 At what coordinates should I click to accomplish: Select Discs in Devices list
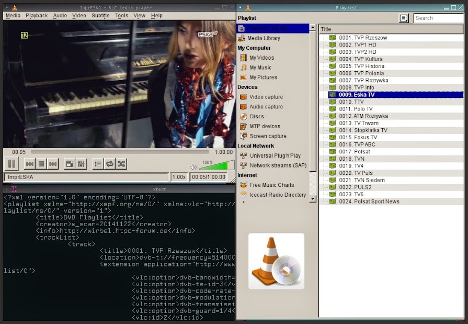point(273,116)
